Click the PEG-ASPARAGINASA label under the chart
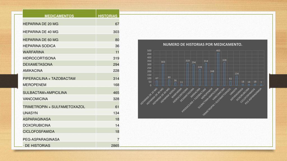 coord(253,96)
